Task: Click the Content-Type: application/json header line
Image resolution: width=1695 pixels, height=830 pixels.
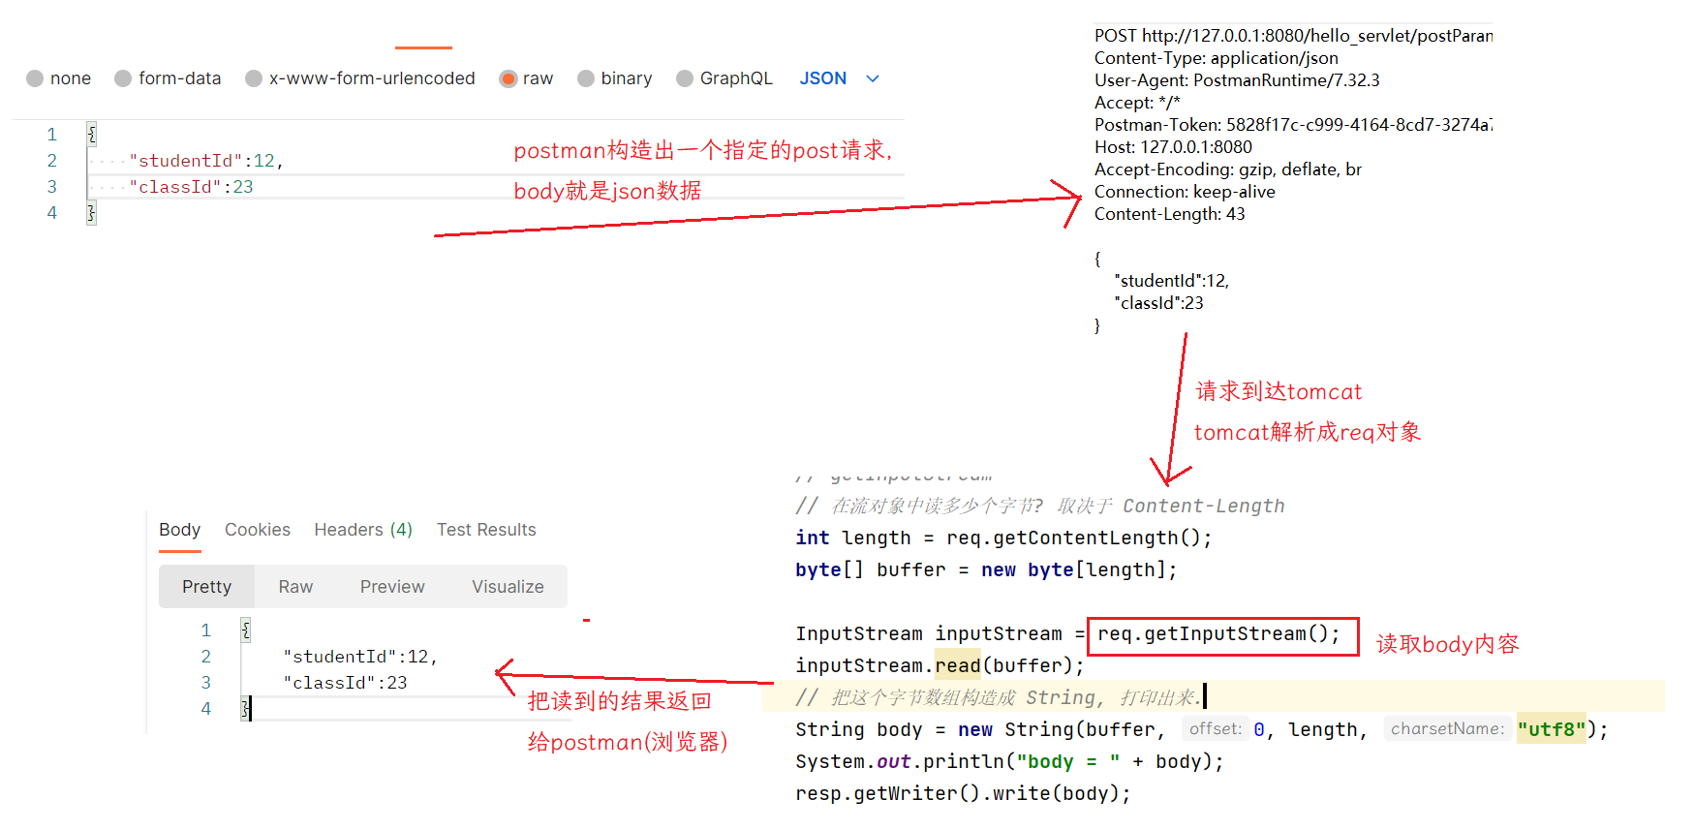Action: 1217,58
